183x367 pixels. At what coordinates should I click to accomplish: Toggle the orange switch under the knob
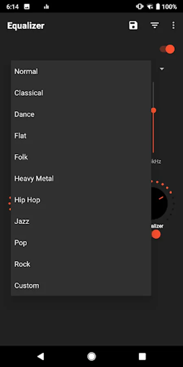point(156,234)
